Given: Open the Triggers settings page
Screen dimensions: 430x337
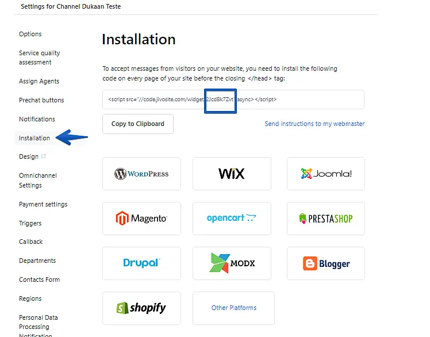Looking at the screenshot, I should point(30,223).
